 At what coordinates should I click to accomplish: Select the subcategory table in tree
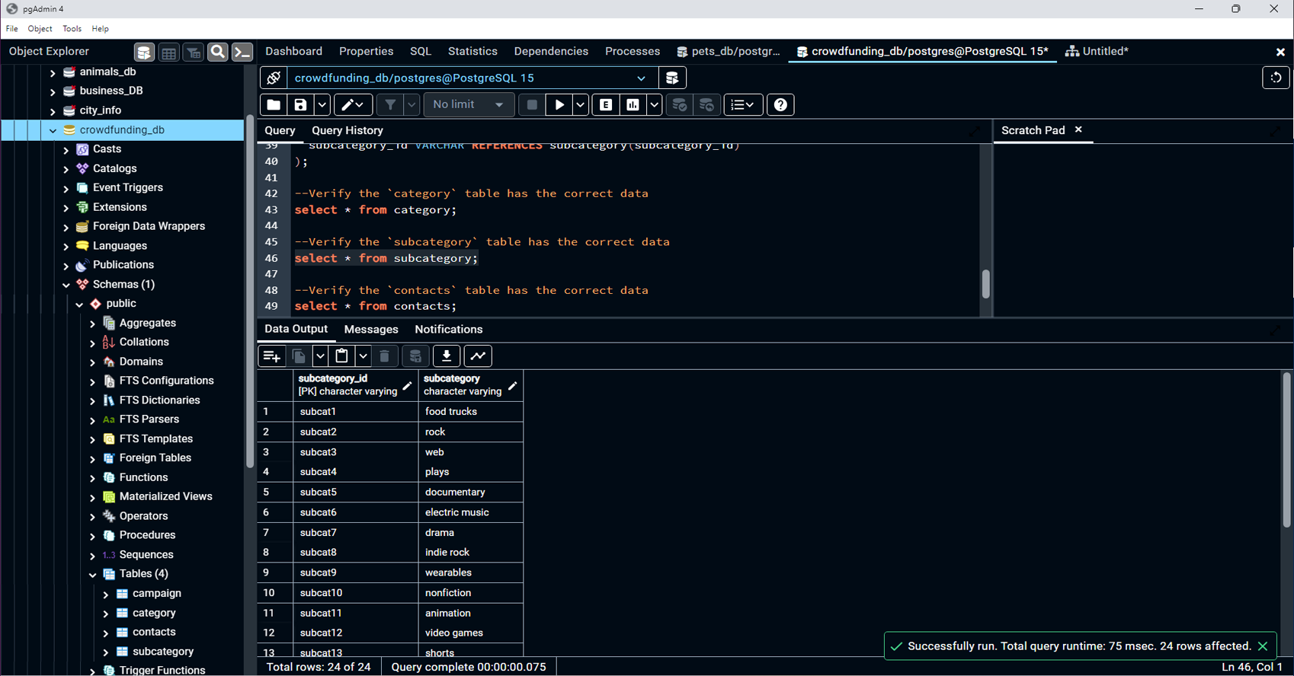163,652
